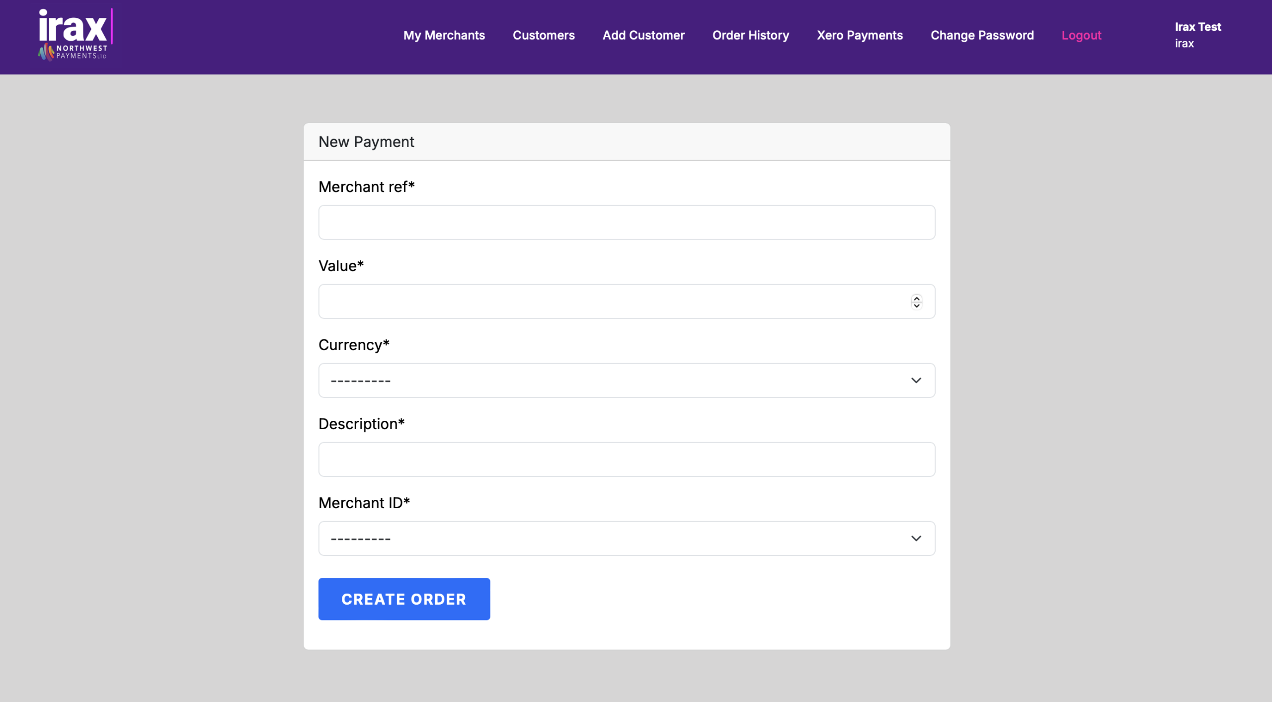Screen dimensions: 1272x702
Task: Focus the Description input field
Action: (x=626, y=459)
